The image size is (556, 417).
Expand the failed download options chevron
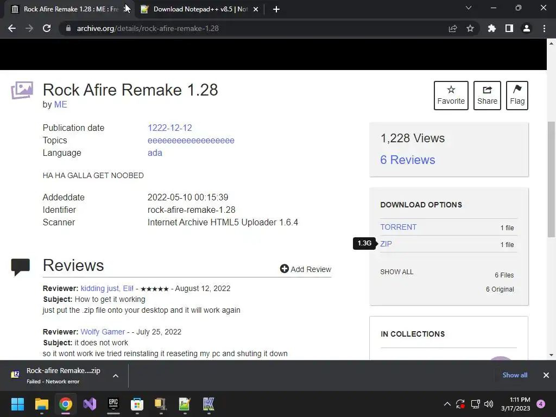(x=116, y=376)
